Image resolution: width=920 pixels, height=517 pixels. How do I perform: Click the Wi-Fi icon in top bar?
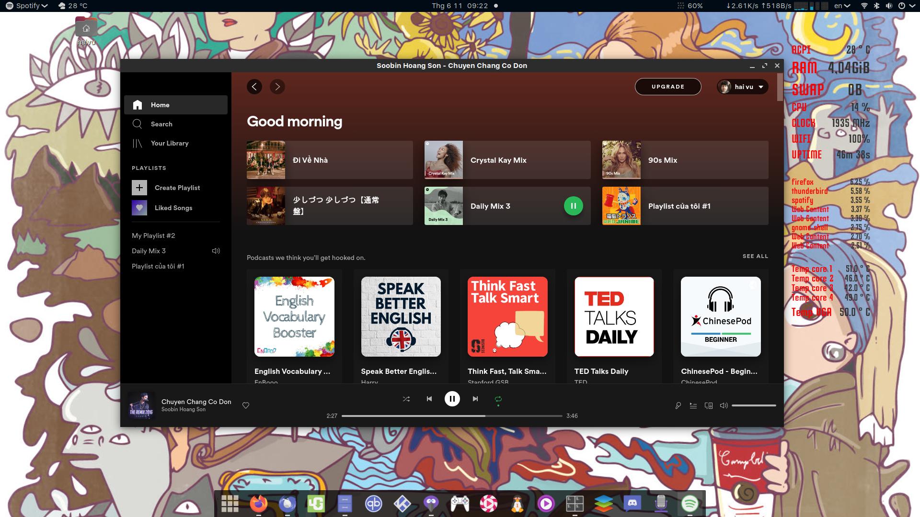click(864, 6)
